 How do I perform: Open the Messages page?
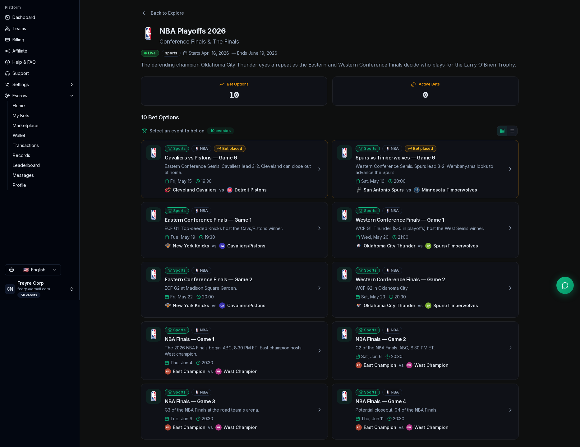pyautogui.click(x=23, y=175)
